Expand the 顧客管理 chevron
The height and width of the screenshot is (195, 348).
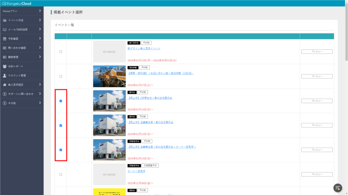[40, 57]
